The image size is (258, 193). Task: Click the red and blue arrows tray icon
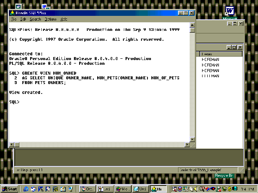208,189
